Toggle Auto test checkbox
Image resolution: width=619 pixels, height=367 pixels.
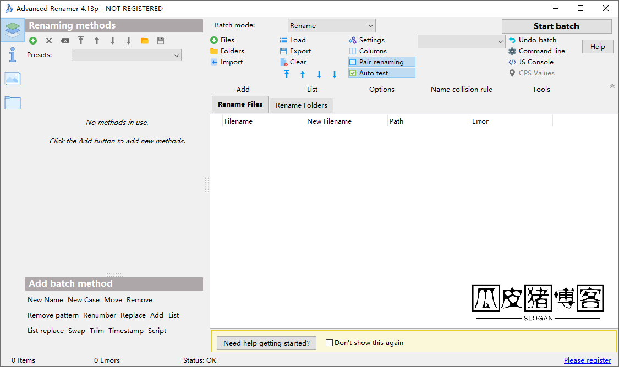382,73
